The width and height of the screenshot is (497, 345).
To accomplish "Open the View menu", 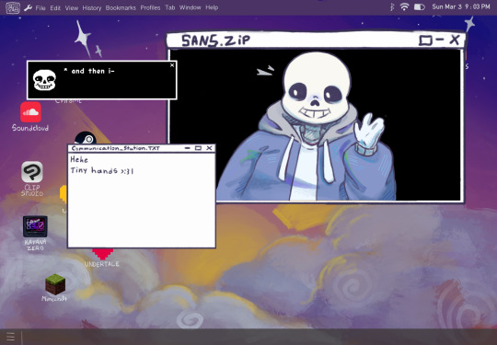I will click(x=72, y=7).
